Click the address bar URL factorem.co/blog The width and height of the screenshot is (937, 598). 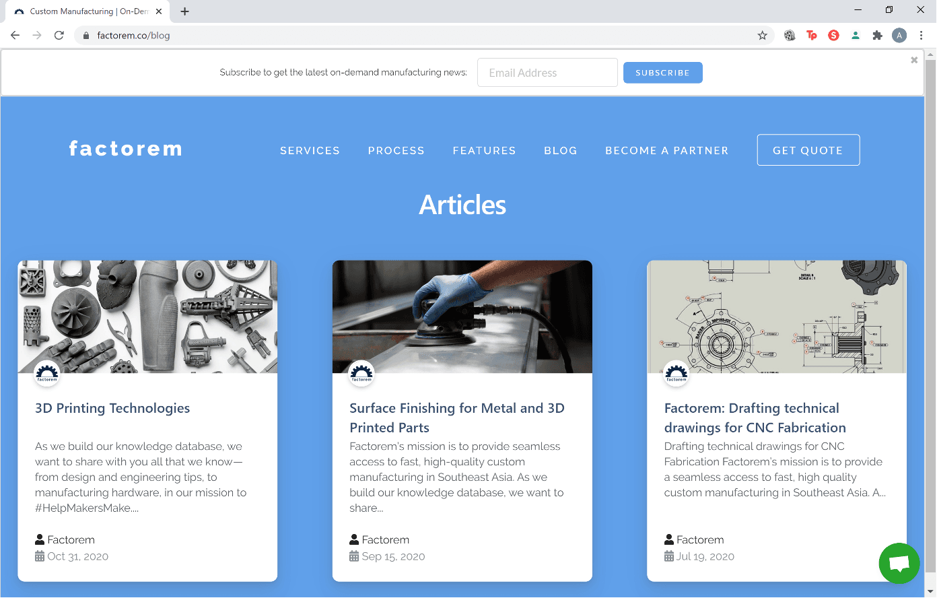click(133, 35)
